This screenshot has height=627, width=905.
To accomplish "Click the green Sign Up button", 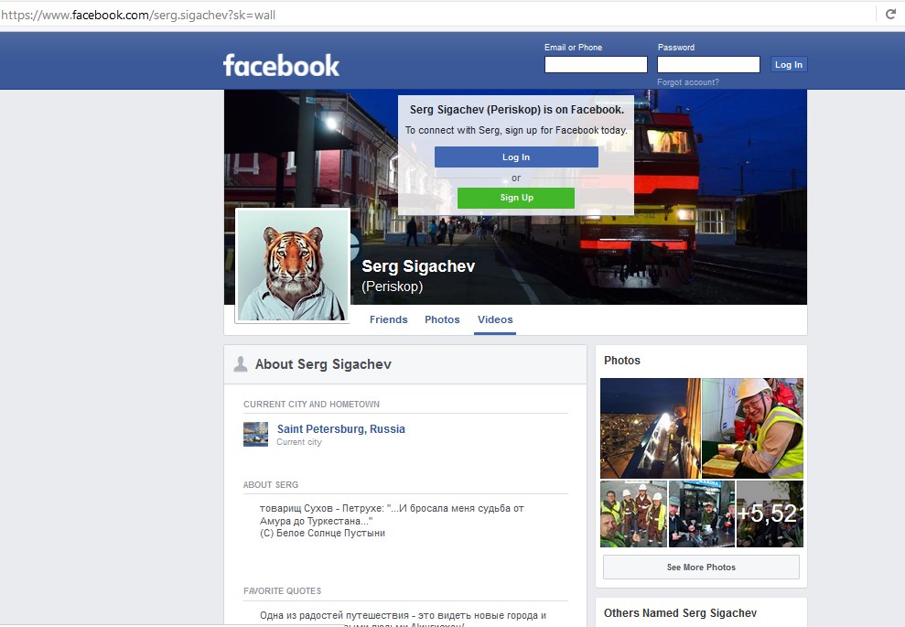I will click(x=516, y=198).
